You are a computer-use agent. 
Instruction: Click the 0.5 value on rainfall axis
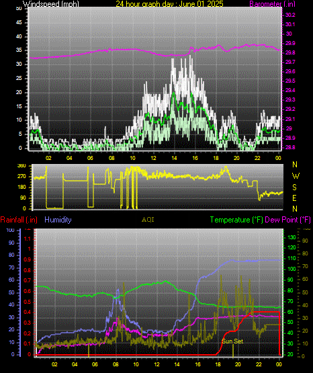(x=28, y=302)
